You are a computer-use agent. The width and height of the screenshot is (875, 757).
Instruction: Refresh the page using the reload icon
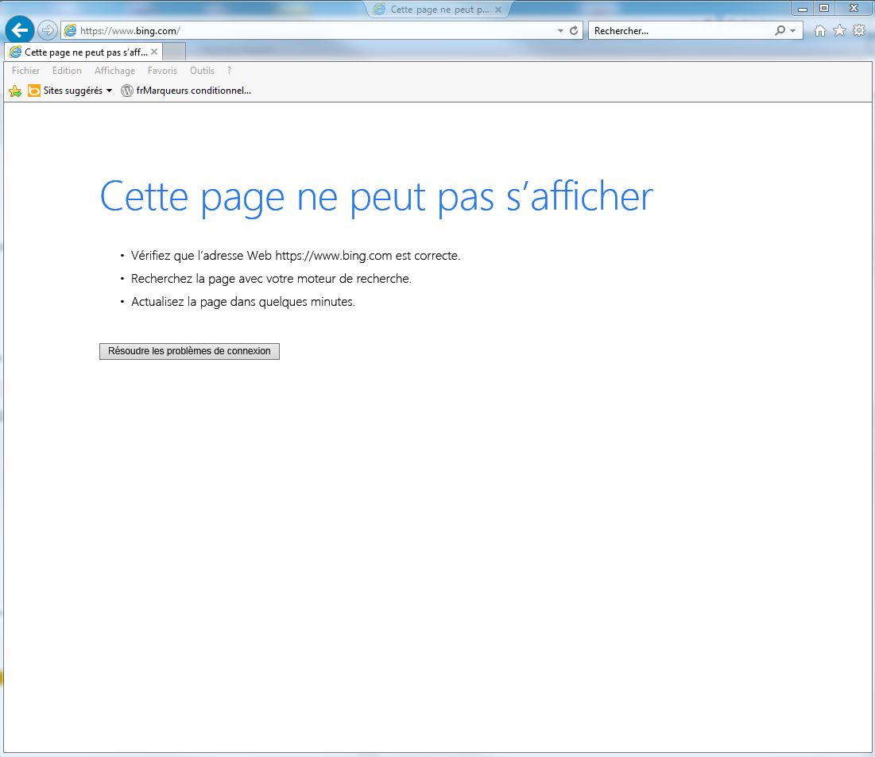pyautogui.click(x=574, y=30)
